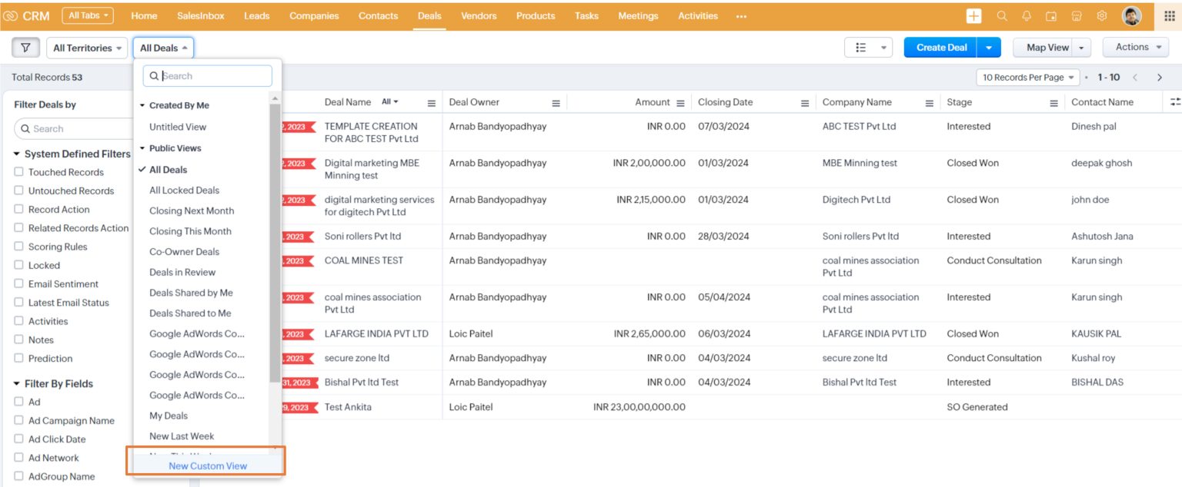
Task: Check the Record Action filter
Action: (x=19, y=209)
